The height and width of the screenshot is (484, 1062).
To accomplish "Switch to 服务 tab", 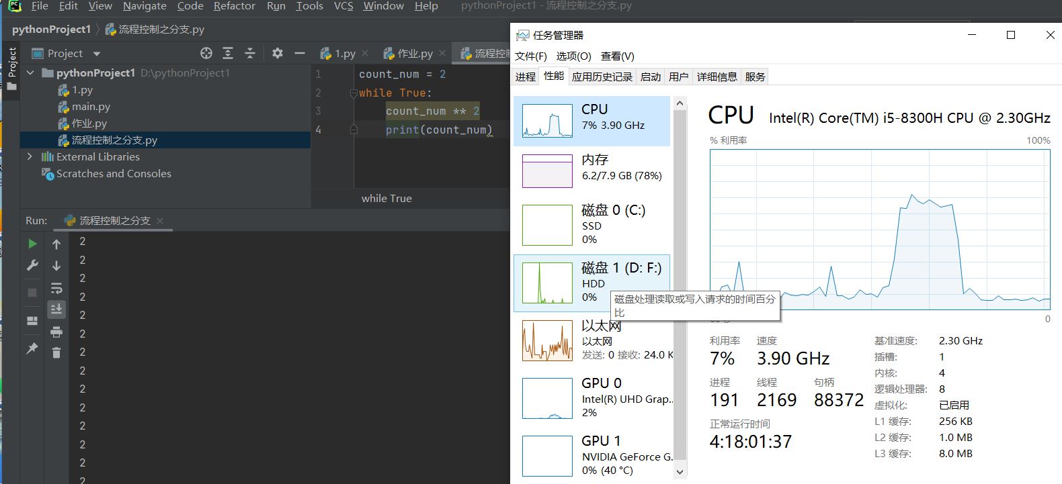I will pyautogui.click(x=755, y=77).
